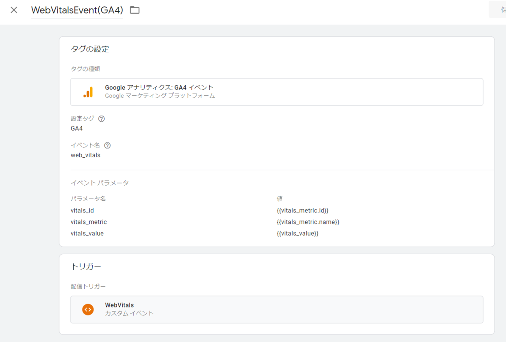Click the vitals_value parameter name
This screenshot has width=506, height=342.
tap(87, 233)
